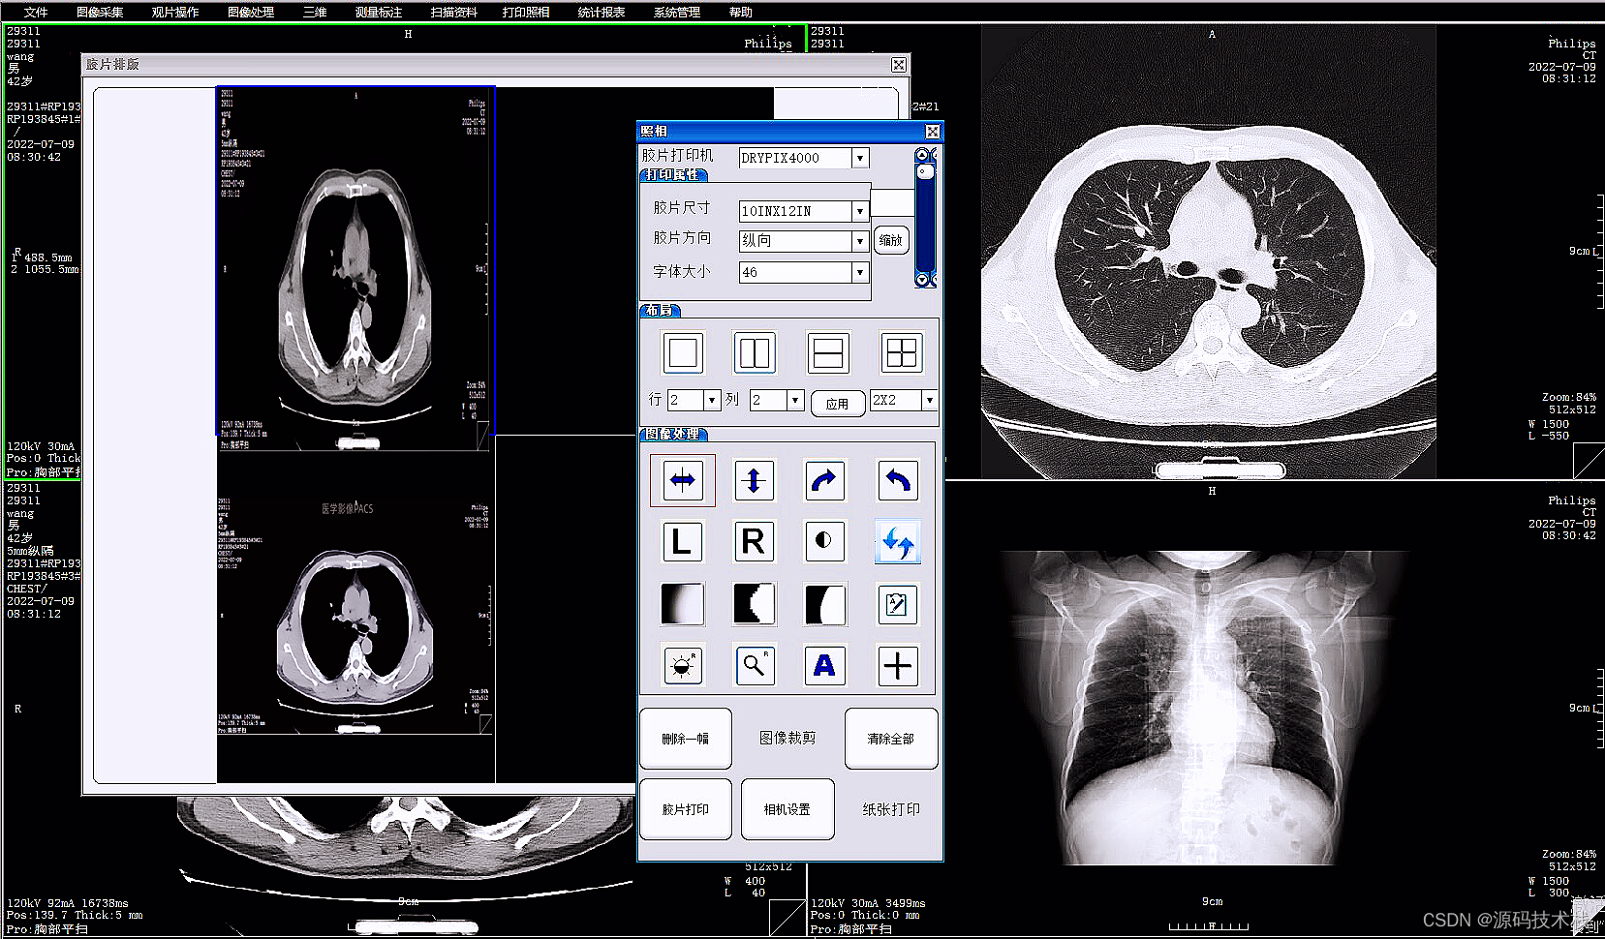The height and width of the screenshot is (939, 1605).
Task: Open the 帮助 menu
Action: tap(741, 12)
